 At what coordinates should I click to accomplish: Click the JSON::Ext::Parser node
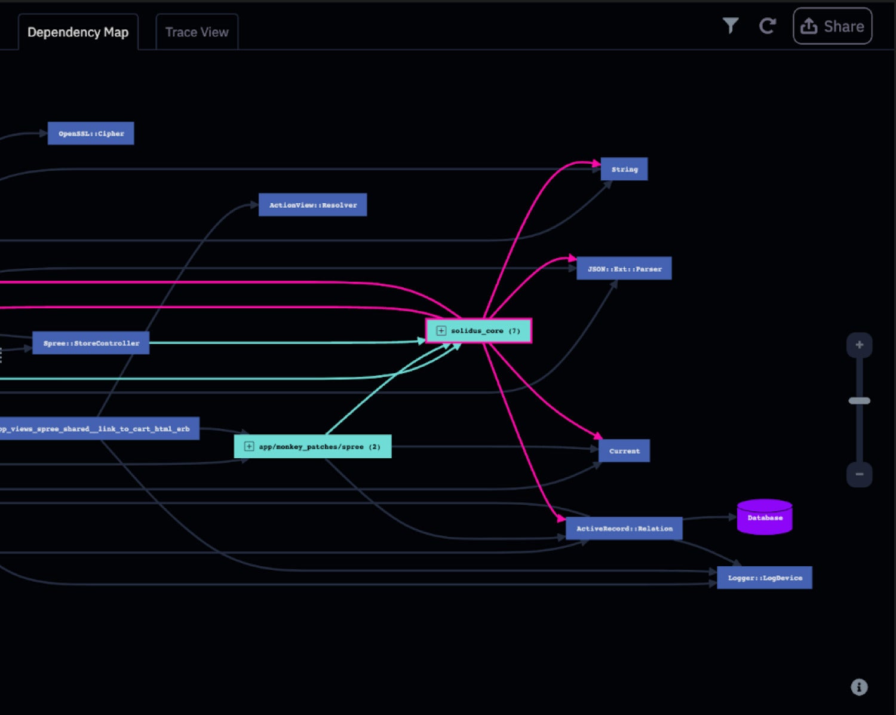[x=624, y=269]
